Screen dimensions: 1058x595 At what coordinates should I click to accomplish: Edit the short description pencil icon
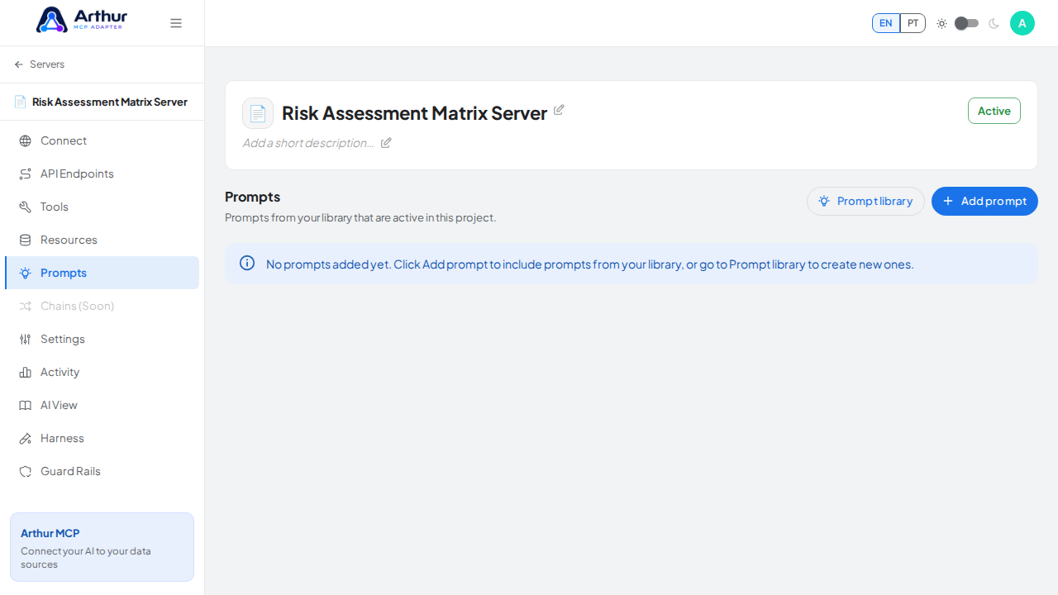click(386, 143)
